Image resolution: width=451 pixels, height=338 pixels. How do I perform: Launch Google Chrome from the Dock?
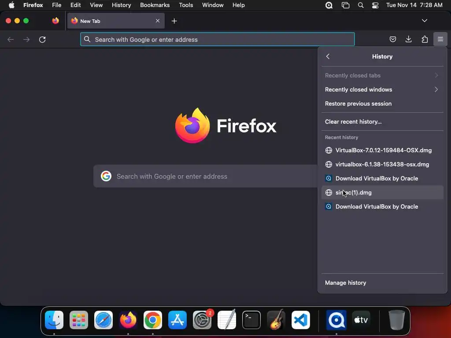(x=153, y=320)
